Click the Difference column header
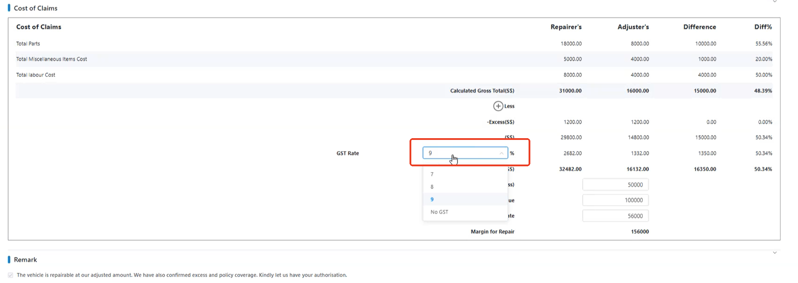Screen dimensions: 798x283 699,27
